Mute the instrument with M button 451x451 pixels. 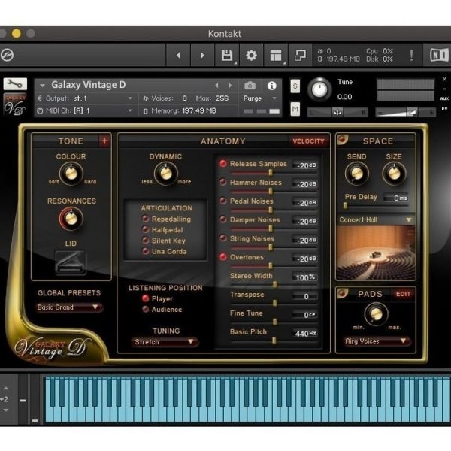pos(295,109)
